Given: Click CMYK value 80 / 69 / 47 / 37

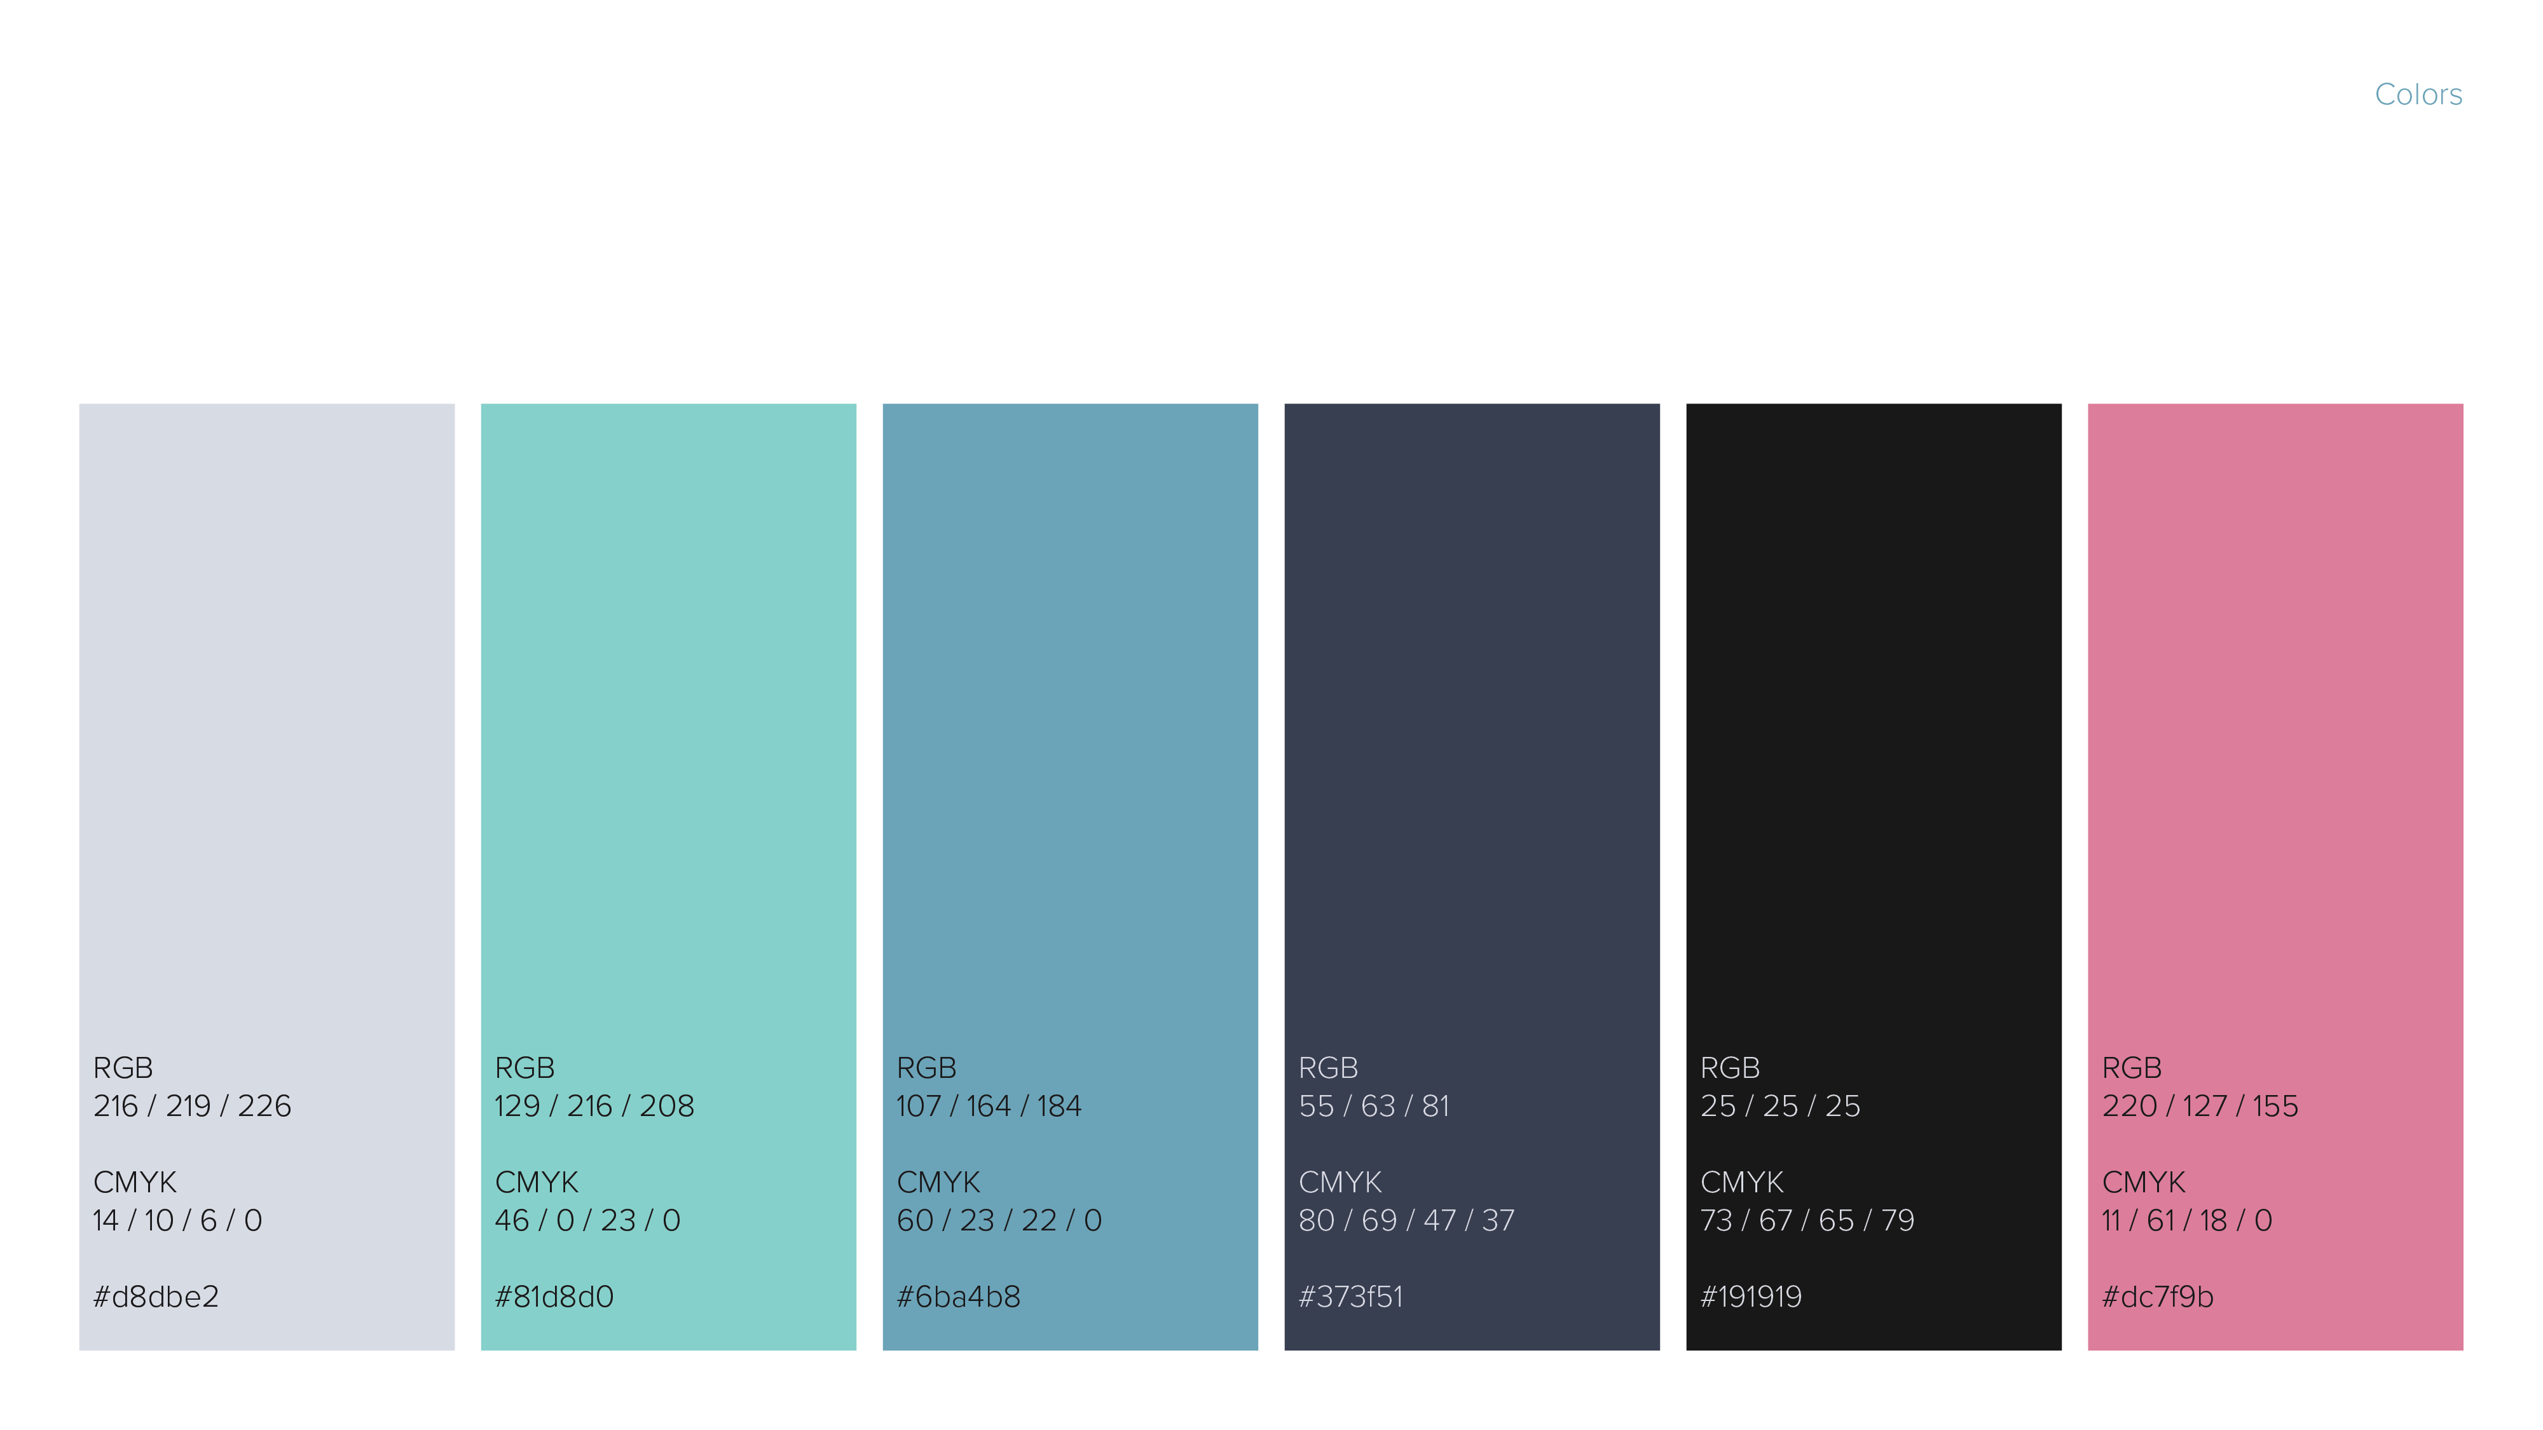Looking at the screenshot, I should tap(1406, 1220).
